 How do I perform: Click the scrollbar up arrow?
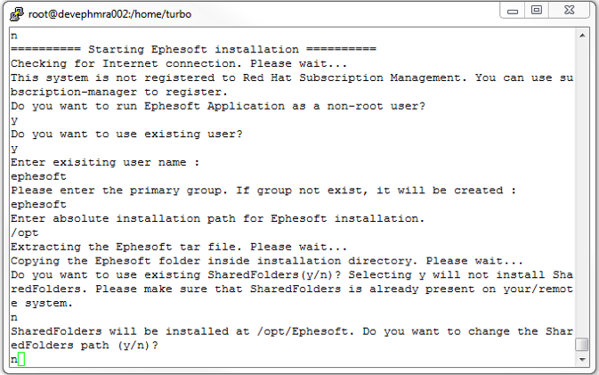tap(582, 36)
